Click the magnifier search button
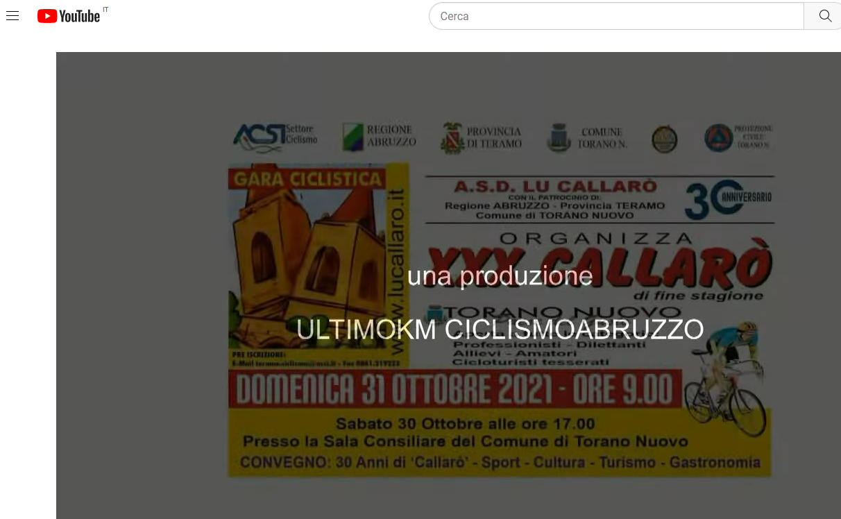841x519 pixels. (x=824, y=16)
